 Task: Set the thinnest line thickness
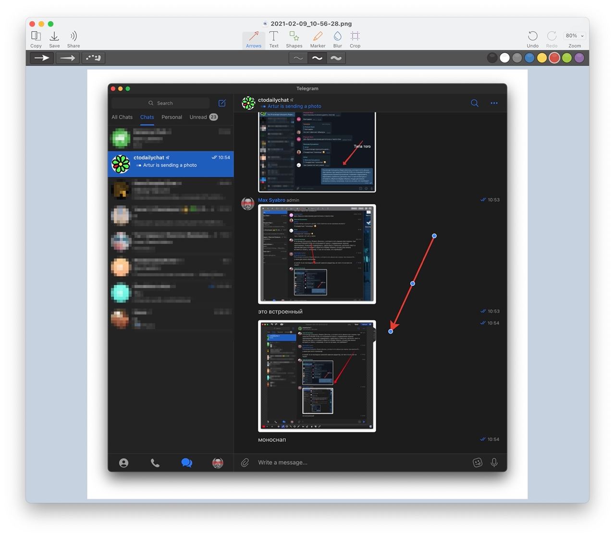298,58
